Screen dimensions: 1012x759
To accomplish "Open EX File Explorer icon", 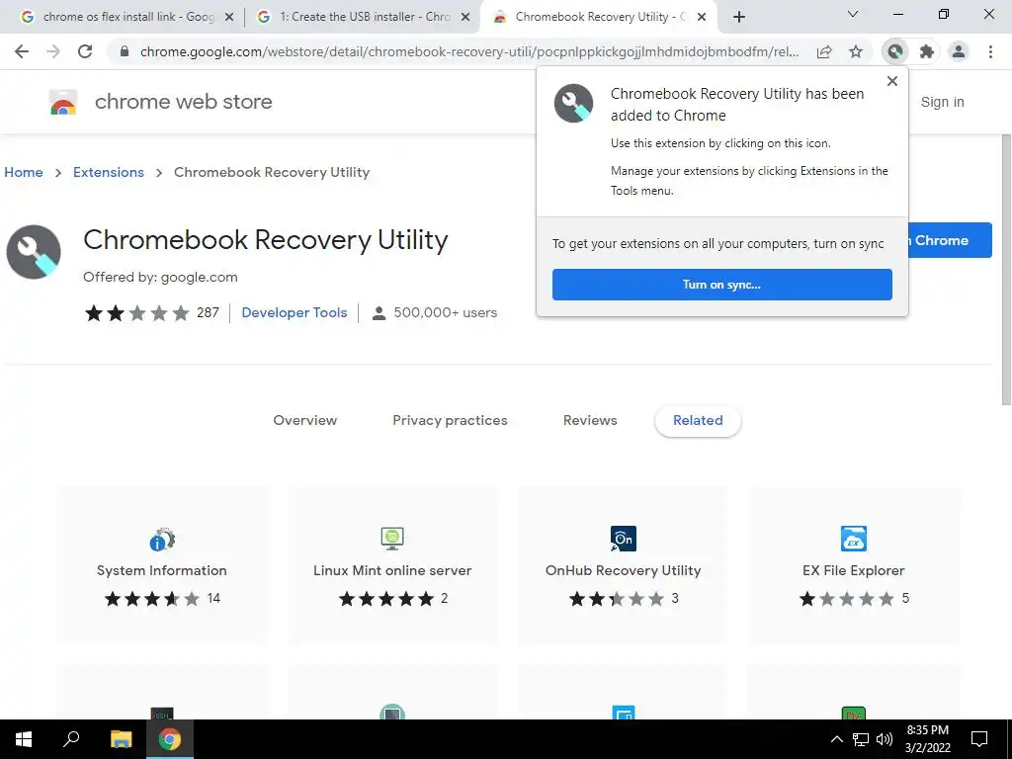I will pyautogui.click(x=854, y=539).
